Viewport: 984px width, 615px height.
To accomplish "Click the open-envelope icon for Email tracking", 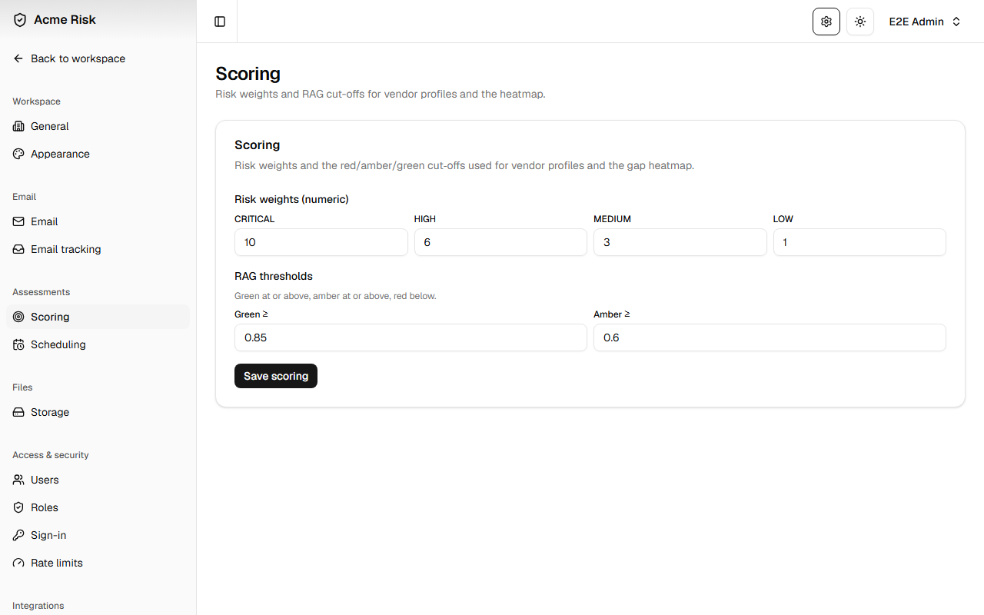I will point(18,249).
